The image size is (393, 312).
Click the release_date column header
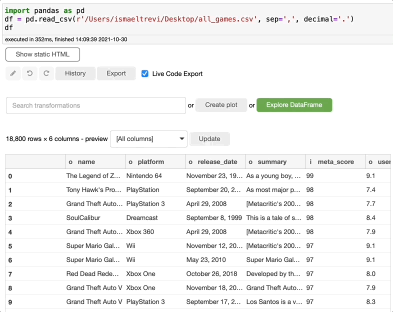click(215, 162)
